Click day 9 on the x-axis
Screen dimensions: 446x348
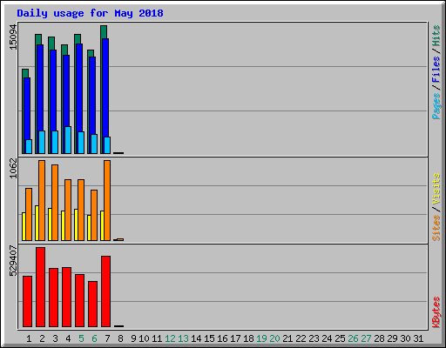(x=133, y=338)
